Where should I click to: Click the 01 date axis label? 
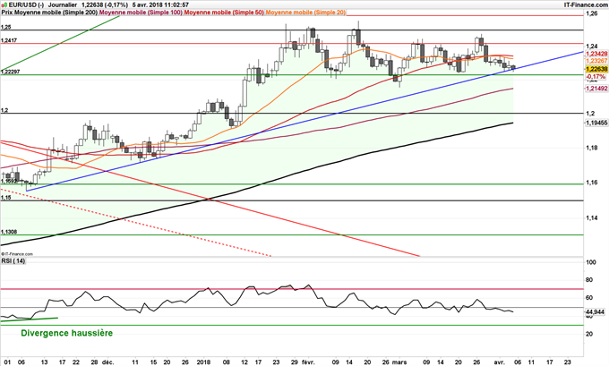coord(6,362)
